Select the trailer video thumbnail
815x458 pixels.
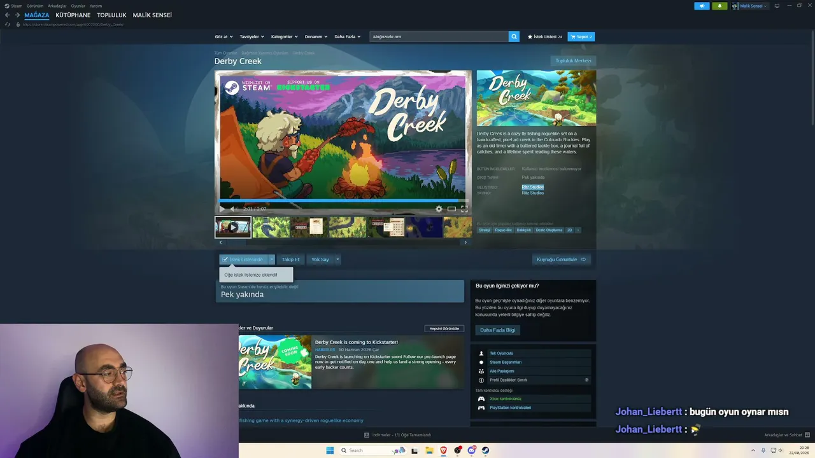pos(233,227)
